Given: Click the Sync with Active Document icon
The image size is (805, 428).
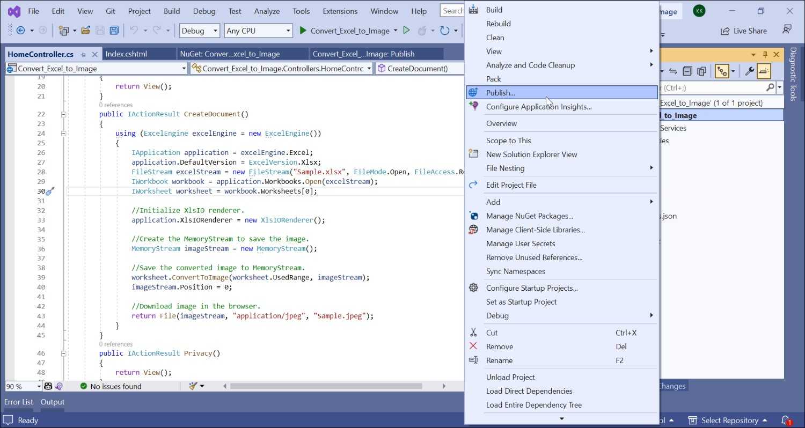Looking at the screenshot, I should [x=673, y=71].
